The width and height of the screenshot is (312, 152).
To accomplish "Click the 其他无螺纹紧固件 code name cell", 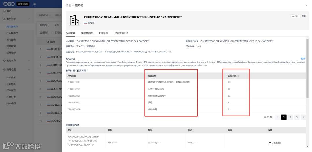I will (157, 96).
